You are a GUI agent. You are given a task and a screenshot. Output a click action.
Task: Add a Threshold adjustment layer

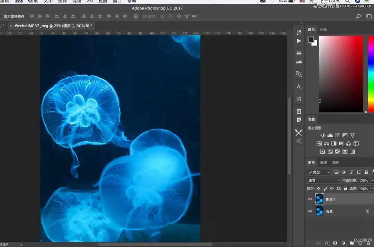(338, 152)
